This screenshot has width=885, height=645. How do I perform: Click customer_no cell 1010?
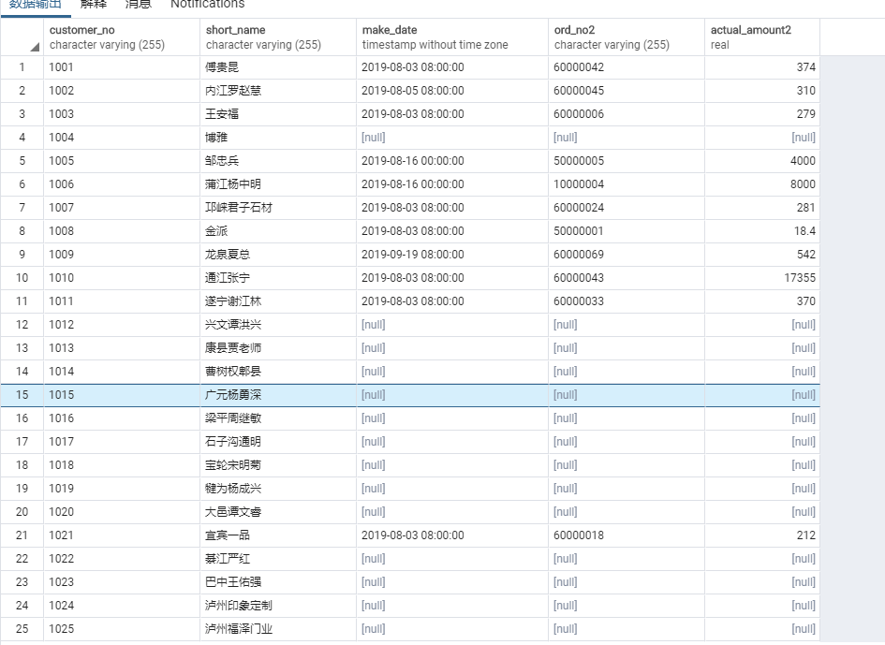pos(122,278)
